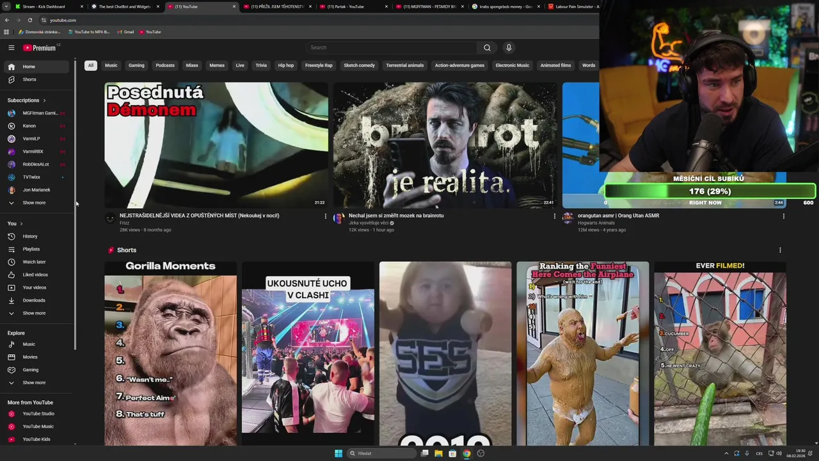
Task: Click the YouTube Premium logo
Action: point(41,47)
